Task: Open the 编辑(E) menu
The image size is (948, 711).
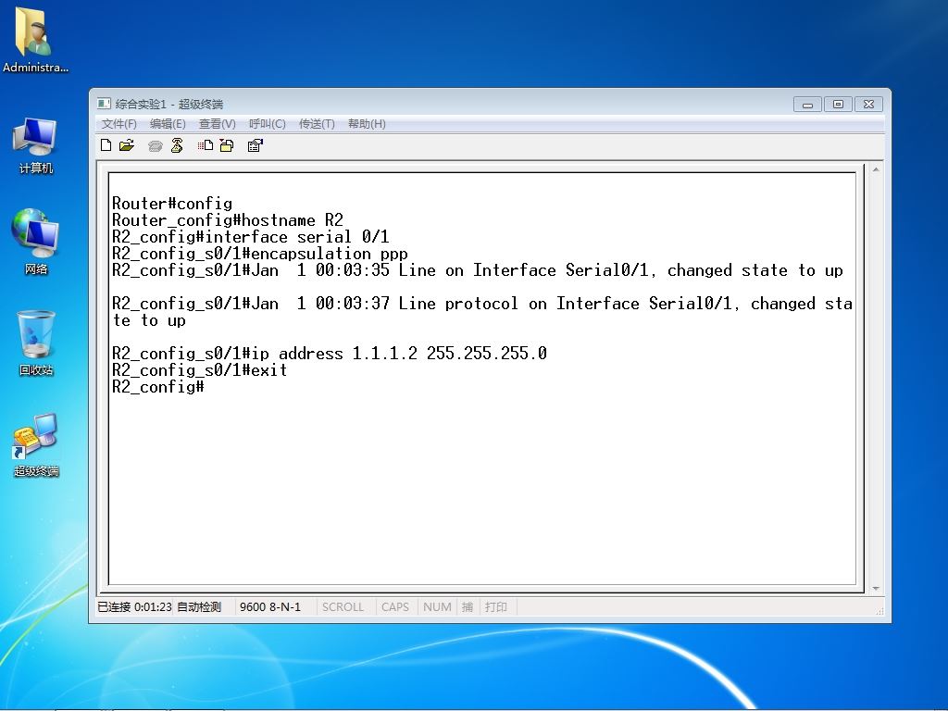Action: click(168, 124)
